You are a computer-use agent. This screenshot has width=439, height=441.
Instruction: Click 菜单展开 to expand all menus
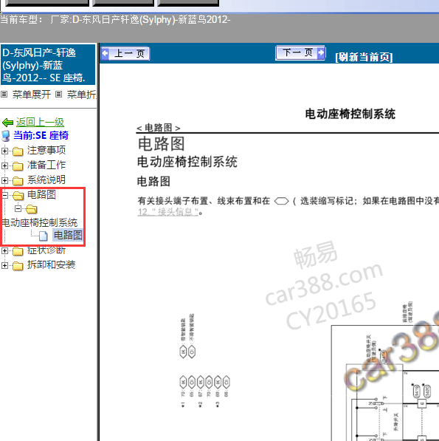point(32,95)
